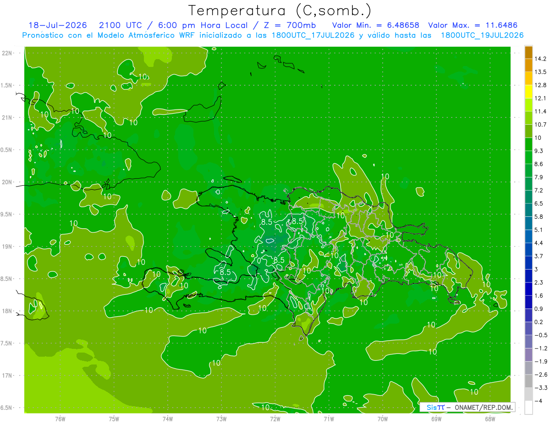Viewport: 550px width, 425px height.
Task: Click the "Temperatura (C,somb.)" map title
Action: point(280,11)
